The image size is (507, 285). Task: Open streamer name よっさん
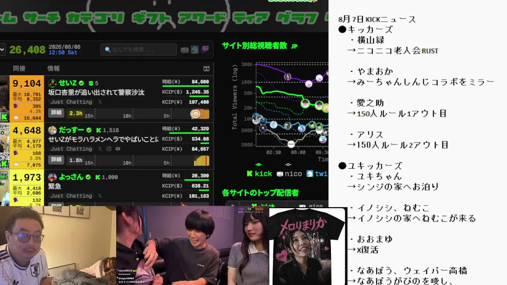pyautogui.click(x=71, y=177)
